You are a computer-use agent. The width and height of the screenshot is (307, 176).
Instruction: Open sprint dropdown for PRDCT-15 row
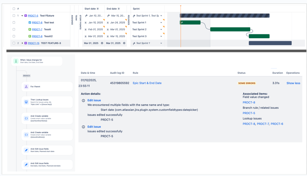click(x=161, y=43)
